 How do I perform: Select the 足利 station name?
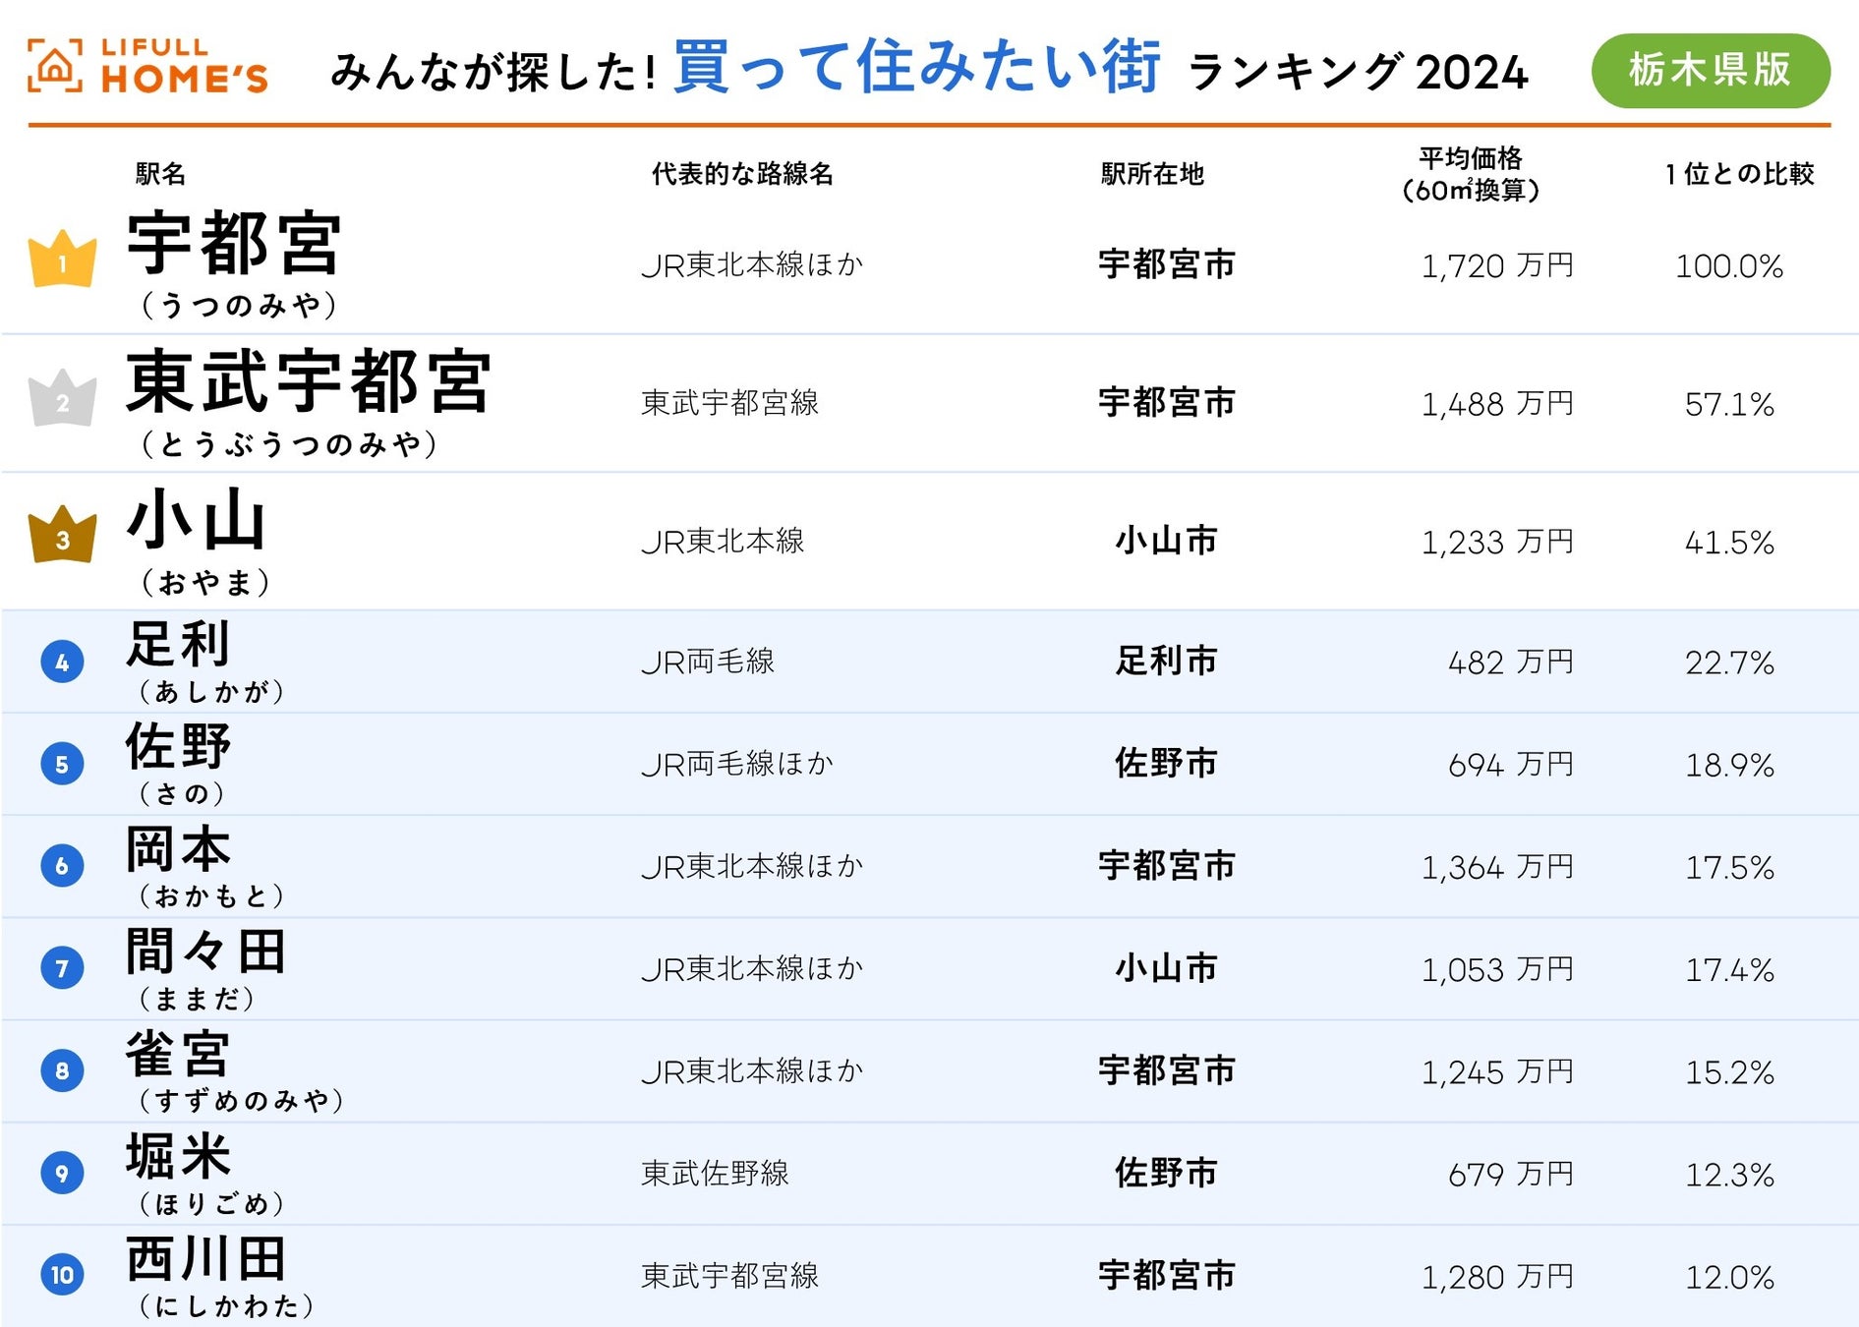pos(178,645)
